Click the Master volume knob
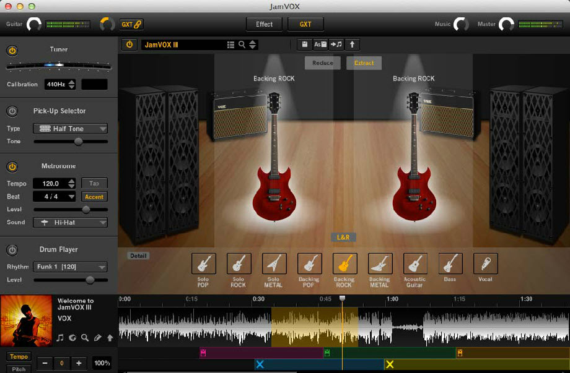 coord(506,24)
